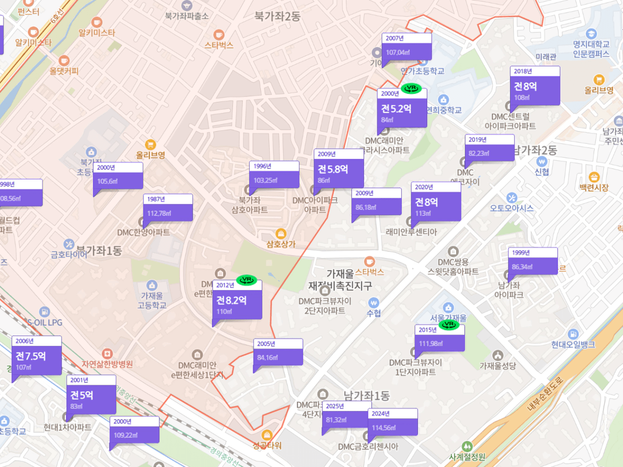Screen dimensions: 623x467
Task: Click the 자연삶한방병원 hospital icon
Action: point(107,353)
